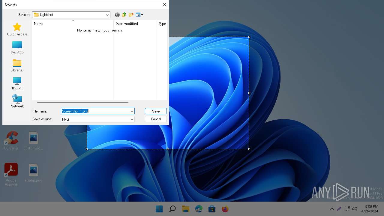Go back to the last folder visited
The height and width of the screenshot is (216, 384).
pyautogui.click(x=117, y=15)
